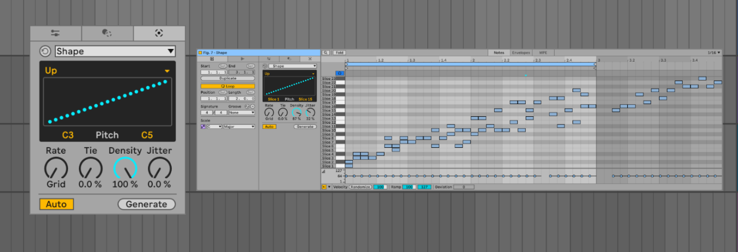The width and height of the screenshot is (738, 252).
Task: Click the Duplicate button in the clip panel
Action: [x=227, y=78]
